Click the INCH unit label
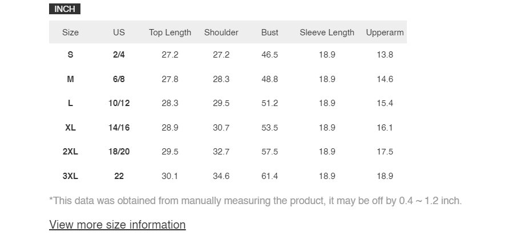Screen dimensions: 517x248 pyautogui.click(x=64, y=9)
